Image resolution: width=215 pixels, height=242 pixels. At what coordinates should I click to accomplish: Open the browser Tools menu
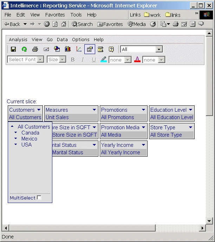(76, 15)
